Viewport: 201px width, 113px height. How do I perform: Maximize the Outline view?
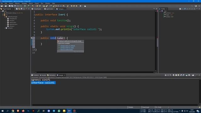(x=199, y=9)
